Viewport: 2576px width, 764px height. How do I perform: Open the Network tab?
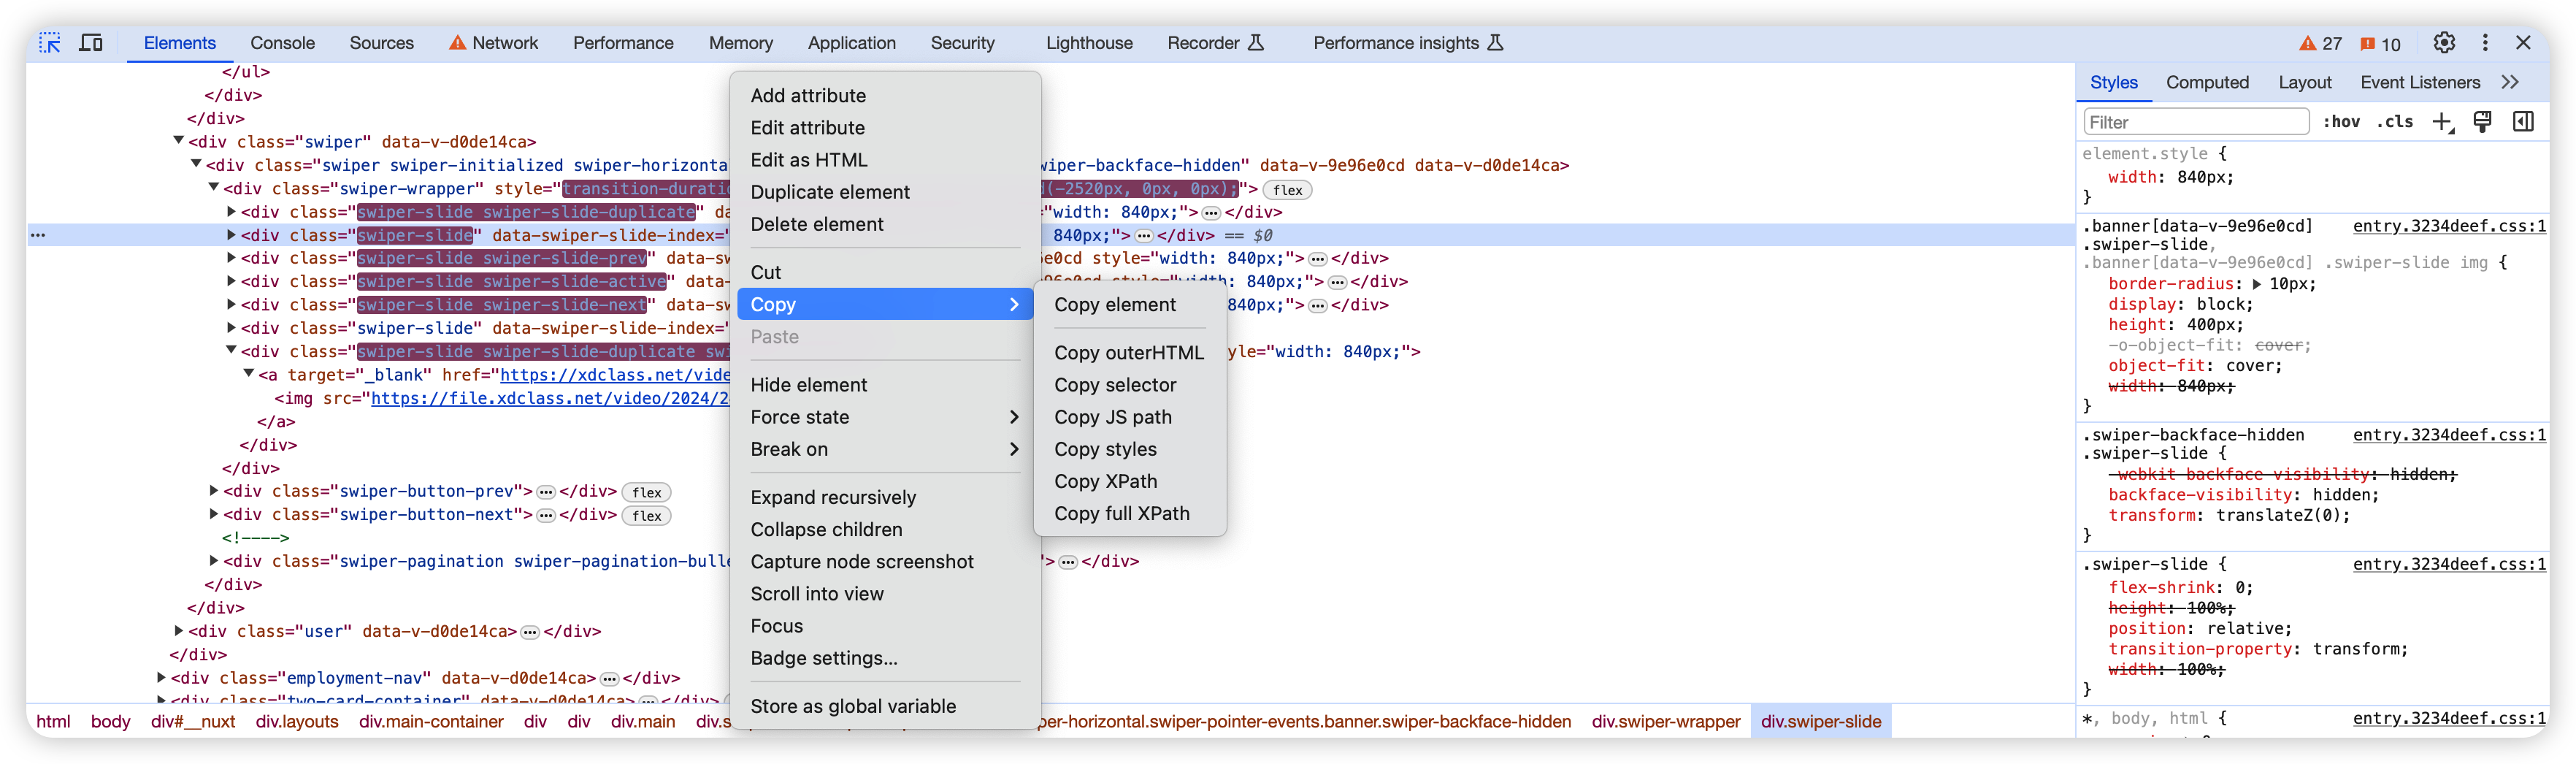tap(493, 43)
